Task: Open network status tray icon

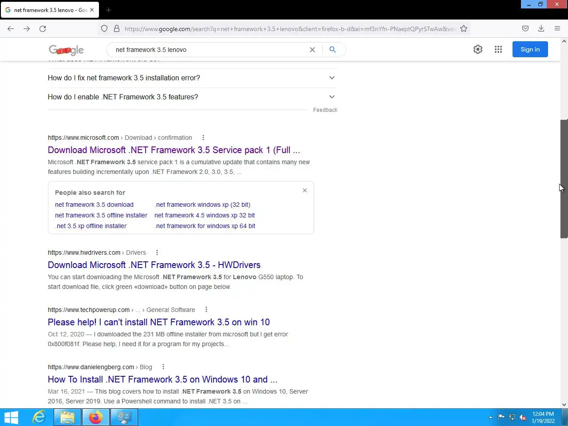Action: (512, 417)
